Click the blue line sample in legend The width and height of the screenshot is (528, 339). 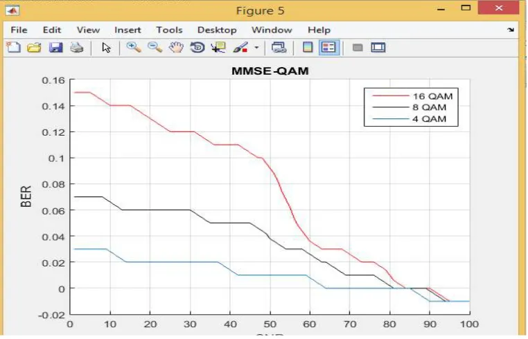point(390,119)
